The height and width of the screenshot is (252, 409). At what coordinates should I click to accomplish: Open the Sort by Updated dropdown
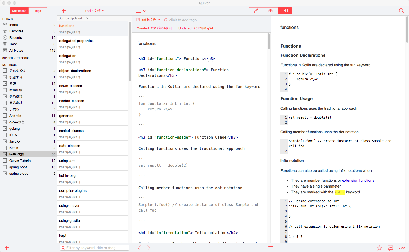73,18
